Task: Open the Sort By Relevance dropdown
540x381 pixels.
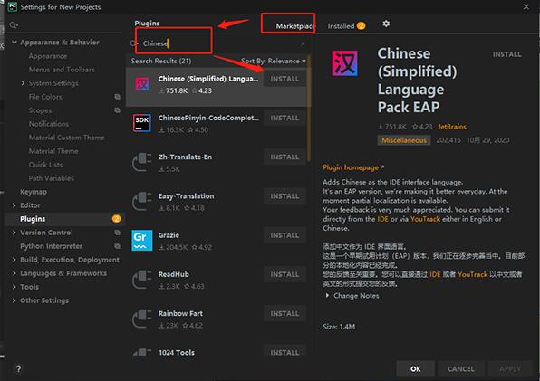Action: [273, 61]
